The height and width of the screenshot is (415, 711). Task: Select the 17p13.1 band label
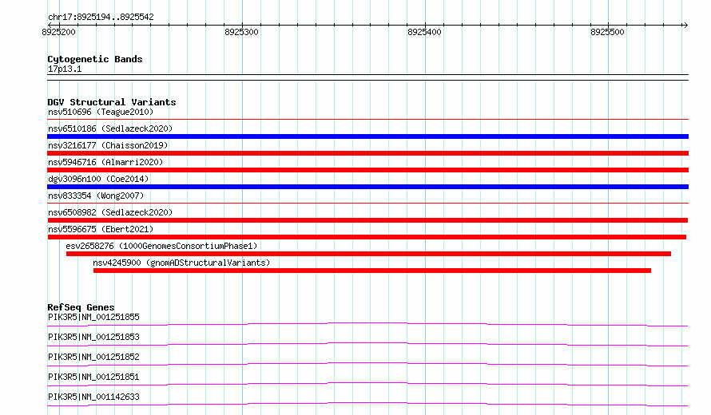(65, 69)
